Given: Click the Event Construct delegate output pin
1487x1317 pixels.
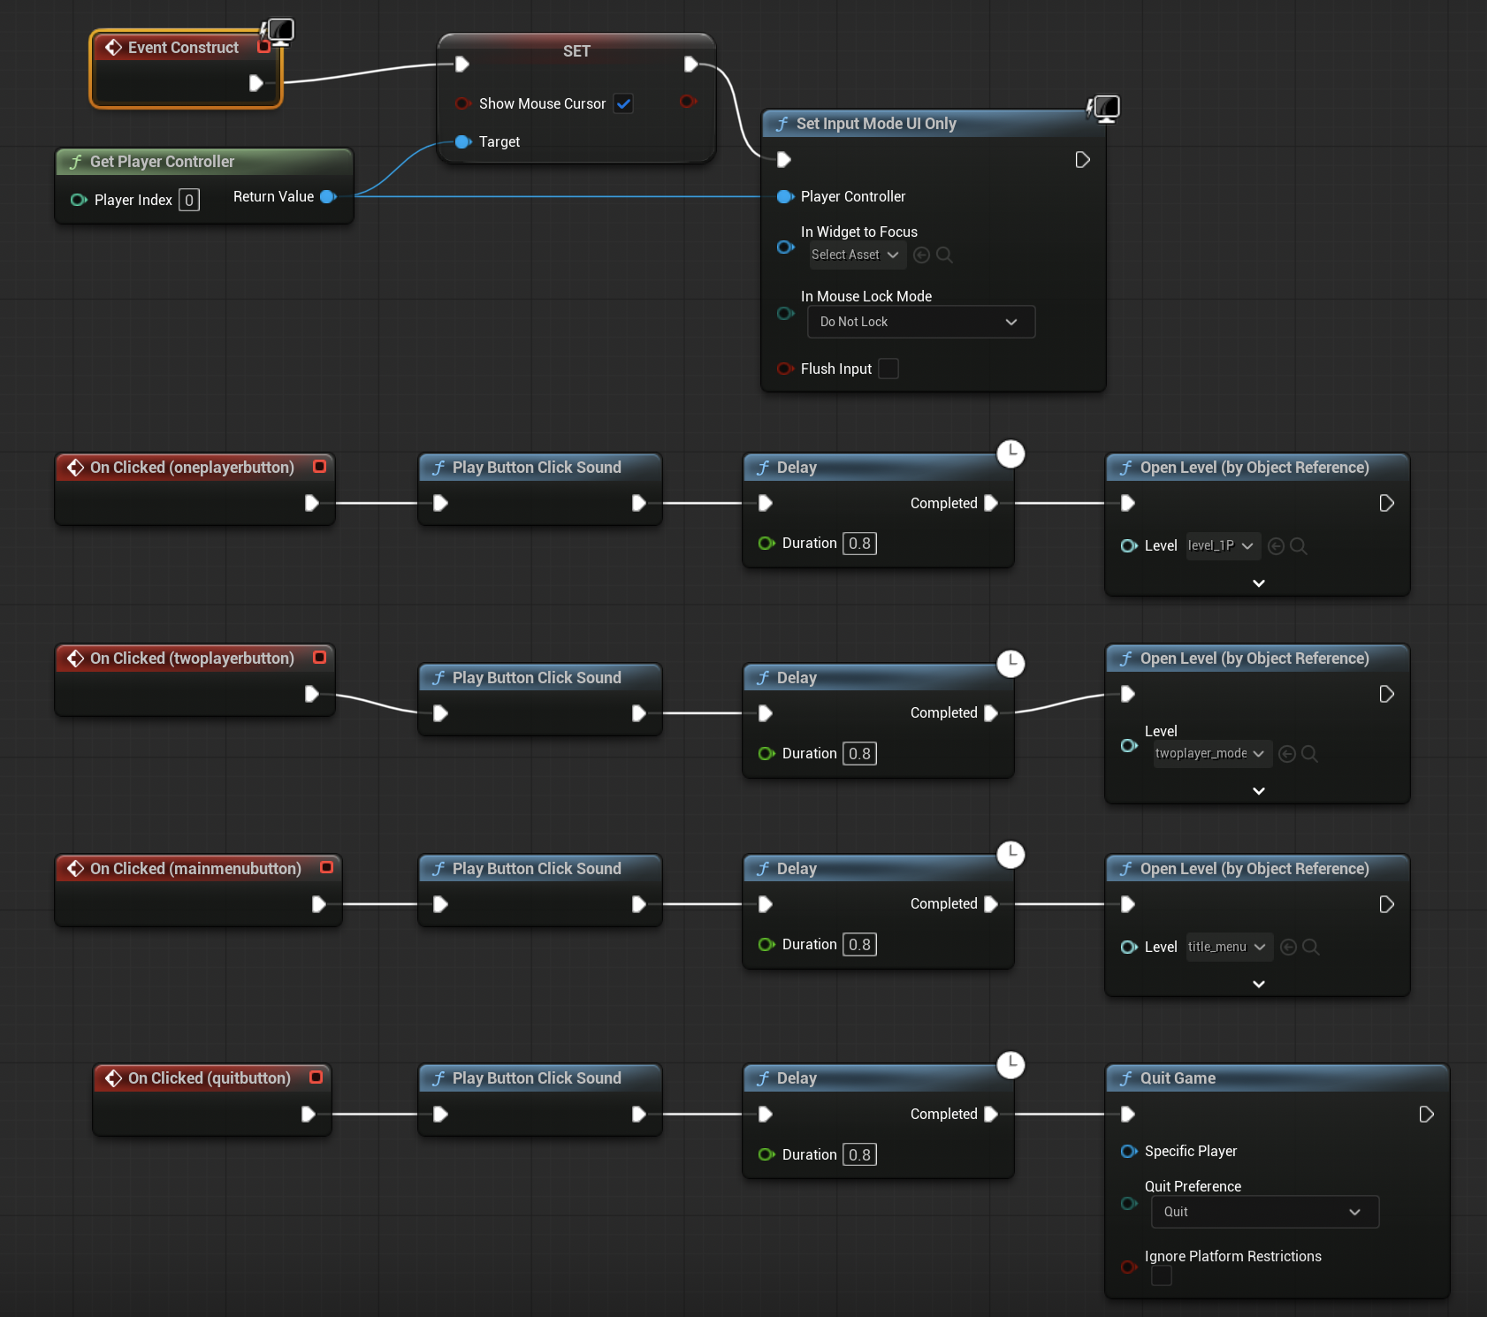Looking at the screenshot, I should pos(263,47).
